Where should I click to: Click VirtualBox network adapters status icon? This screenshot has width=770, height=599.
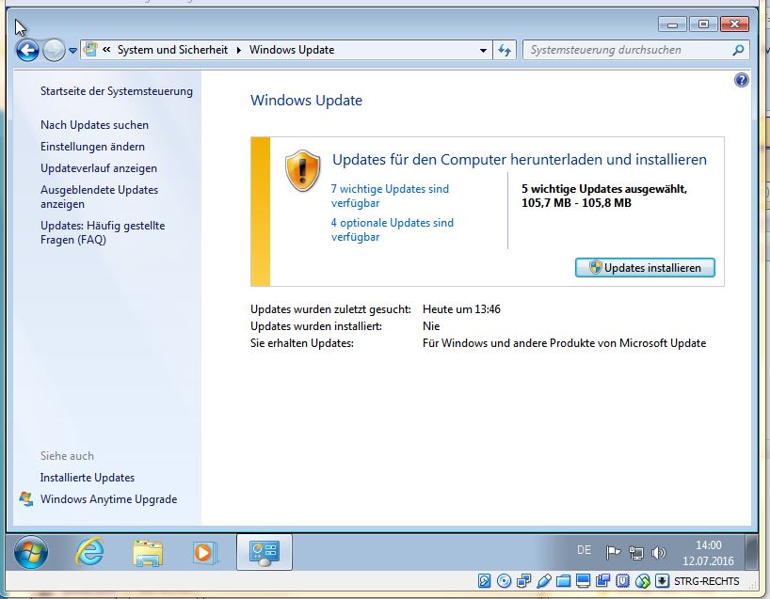tap(523, 581)
